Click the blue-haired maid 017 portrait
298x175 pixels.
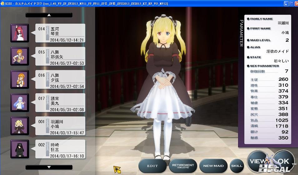[20, 102]
